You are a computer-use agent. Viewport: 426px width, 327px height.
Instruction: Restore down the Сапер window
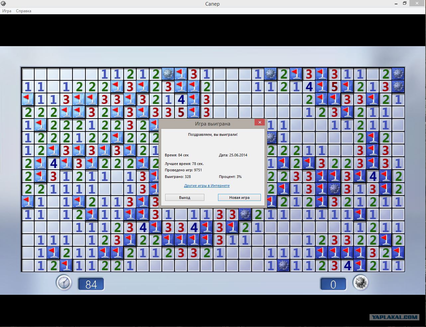tap(405, 3)
